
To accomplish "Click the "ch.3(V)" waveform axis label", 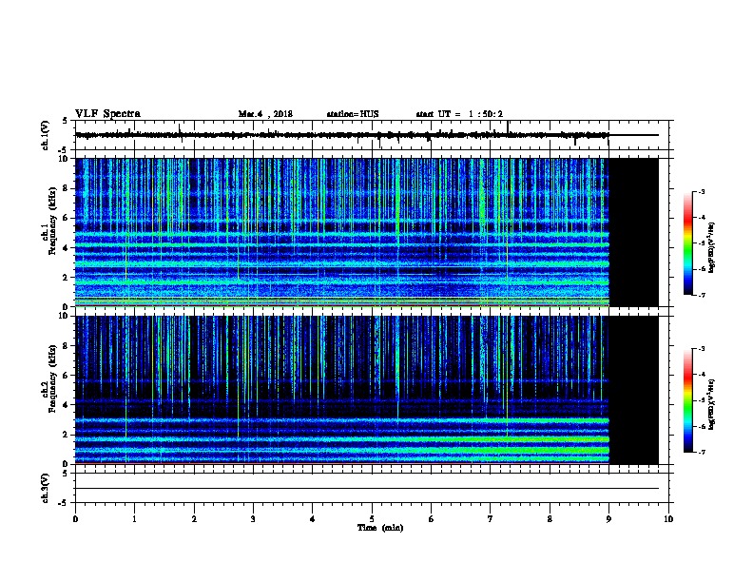I will click(x=46, y=488).
